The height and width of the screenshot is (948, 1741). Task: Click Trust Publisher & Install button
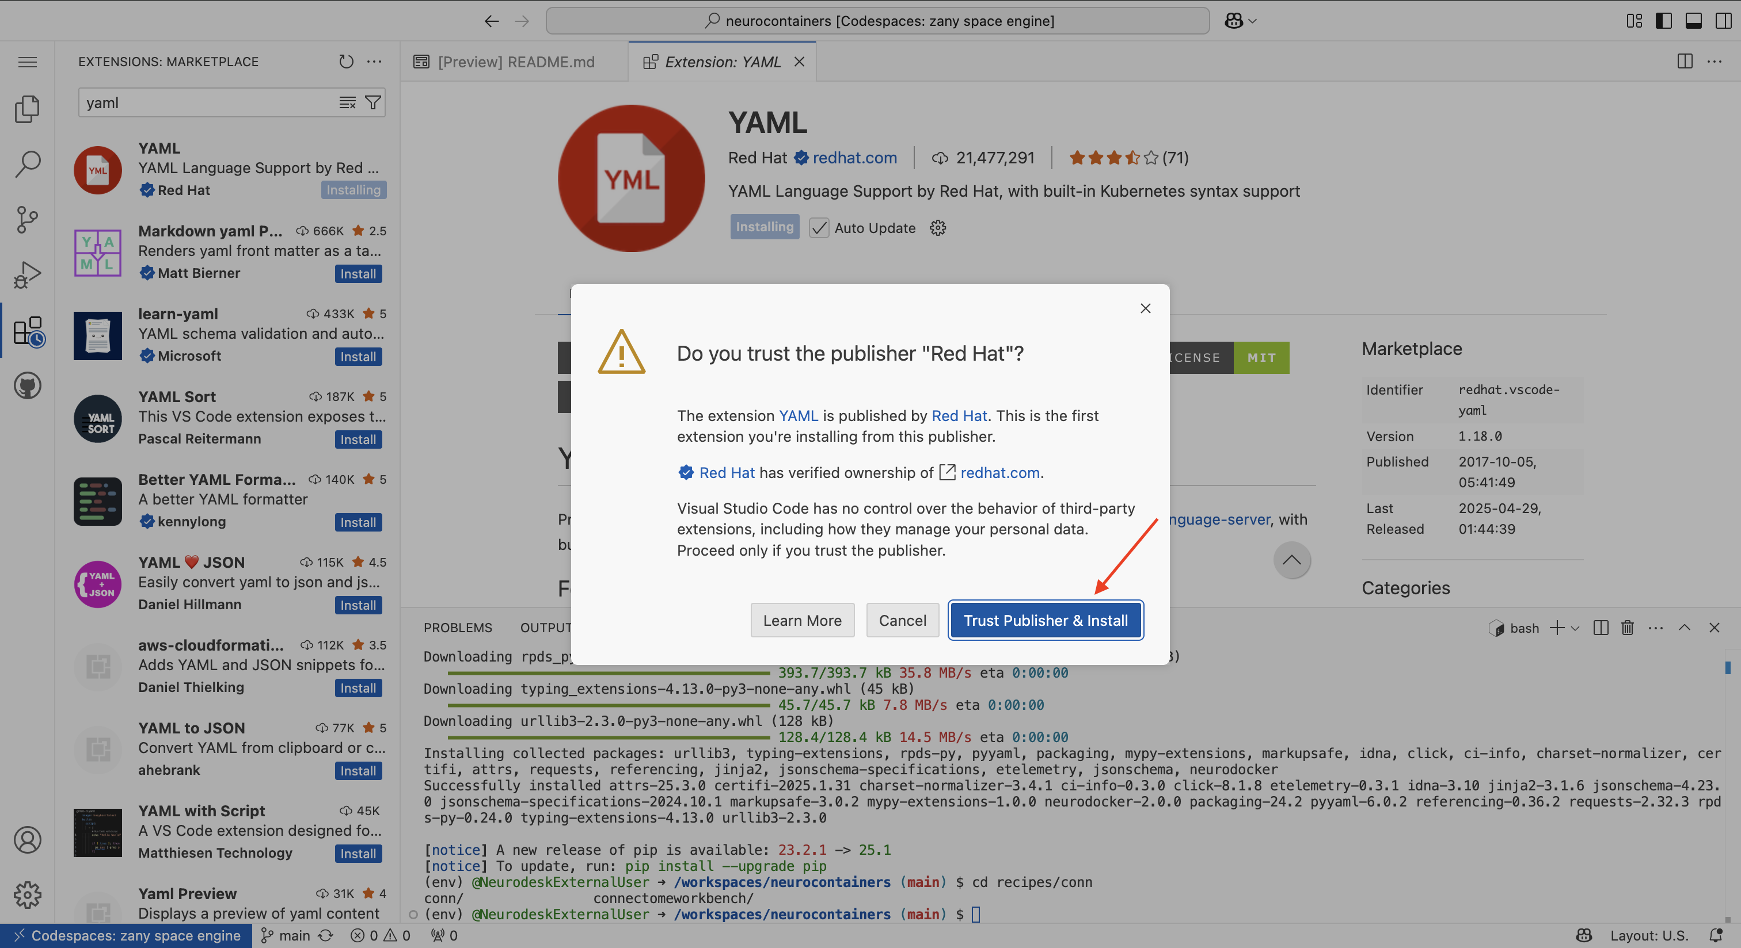1045,621
